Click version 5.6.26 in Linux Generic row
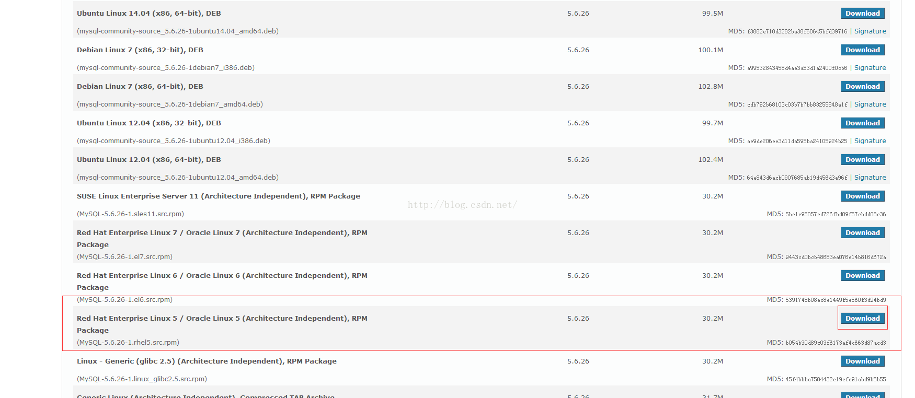The height and width of the screenshot is (398, 915). (x=578, y=361)
